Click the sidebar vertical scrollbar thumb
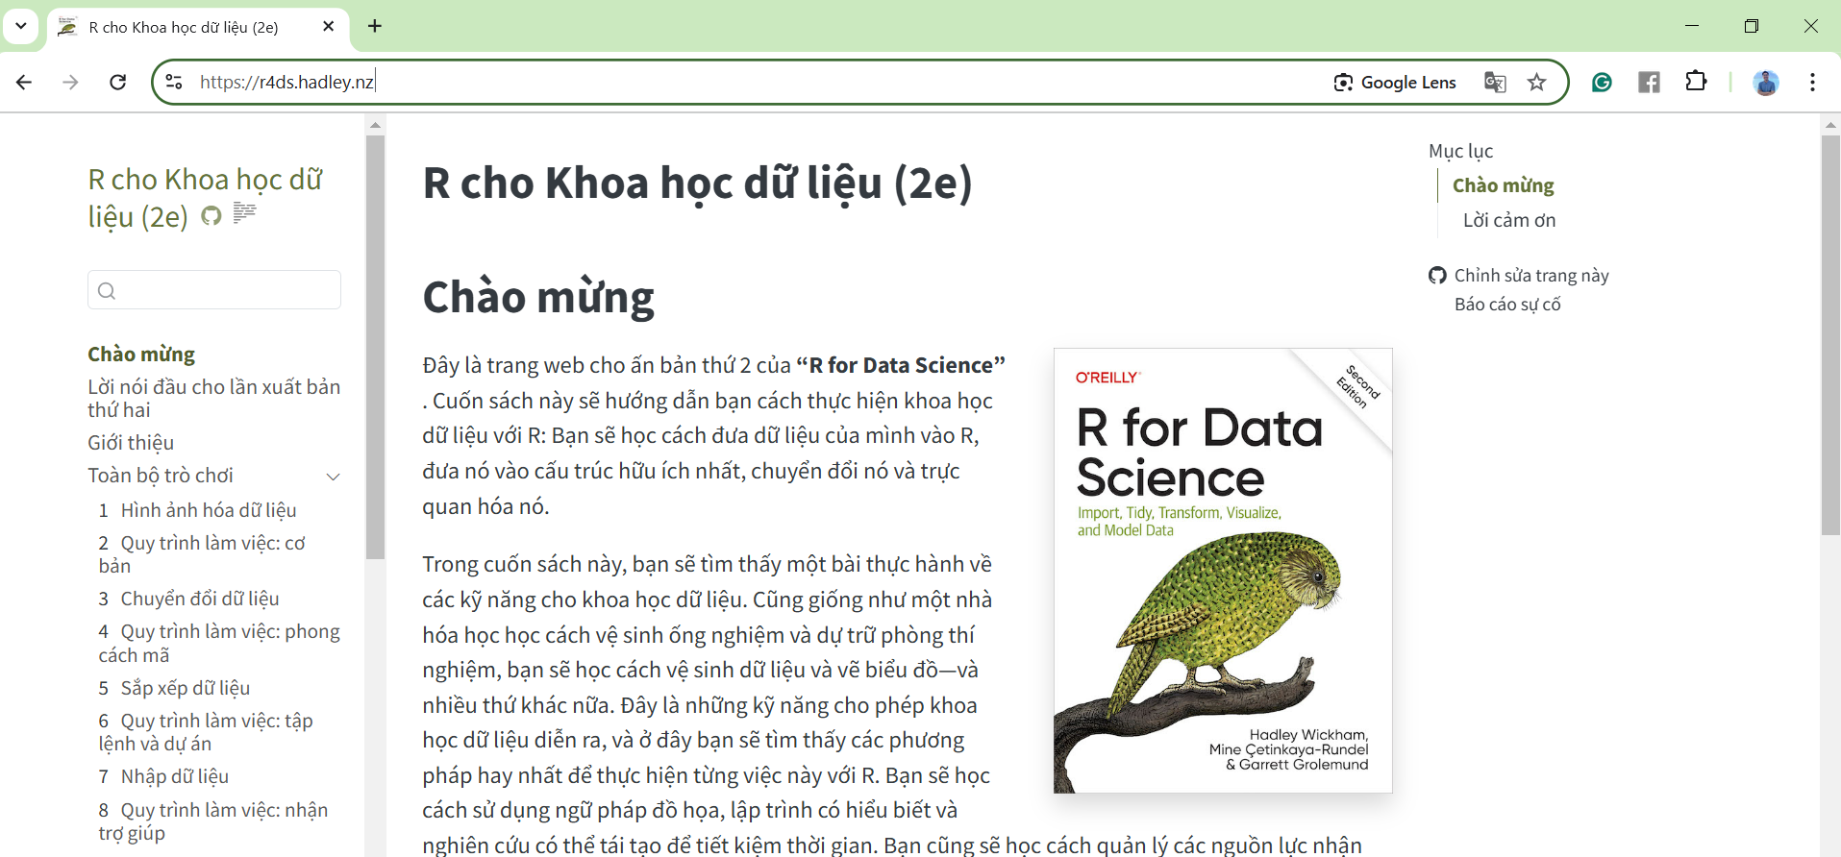Screen dimensions: 1841x857 point(375,347)
